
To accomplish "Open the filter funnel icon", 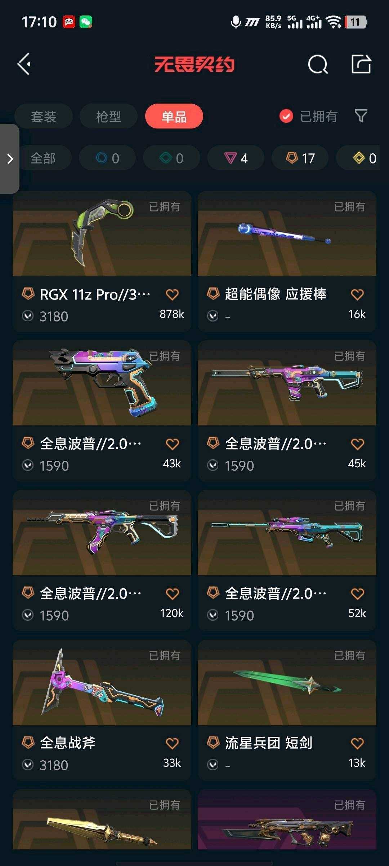I will 361,116.
